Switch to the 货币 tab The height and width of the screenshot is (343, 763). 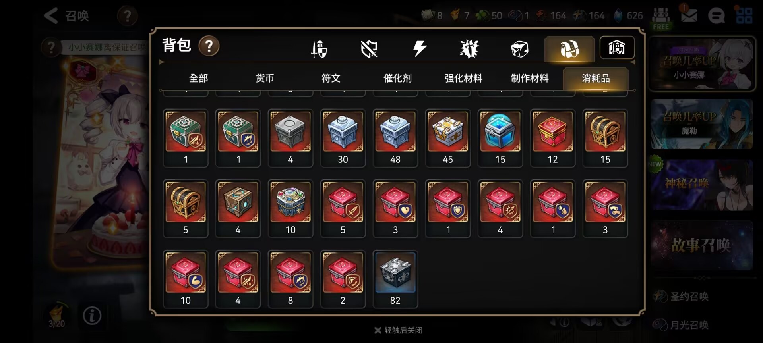(265, 78)
